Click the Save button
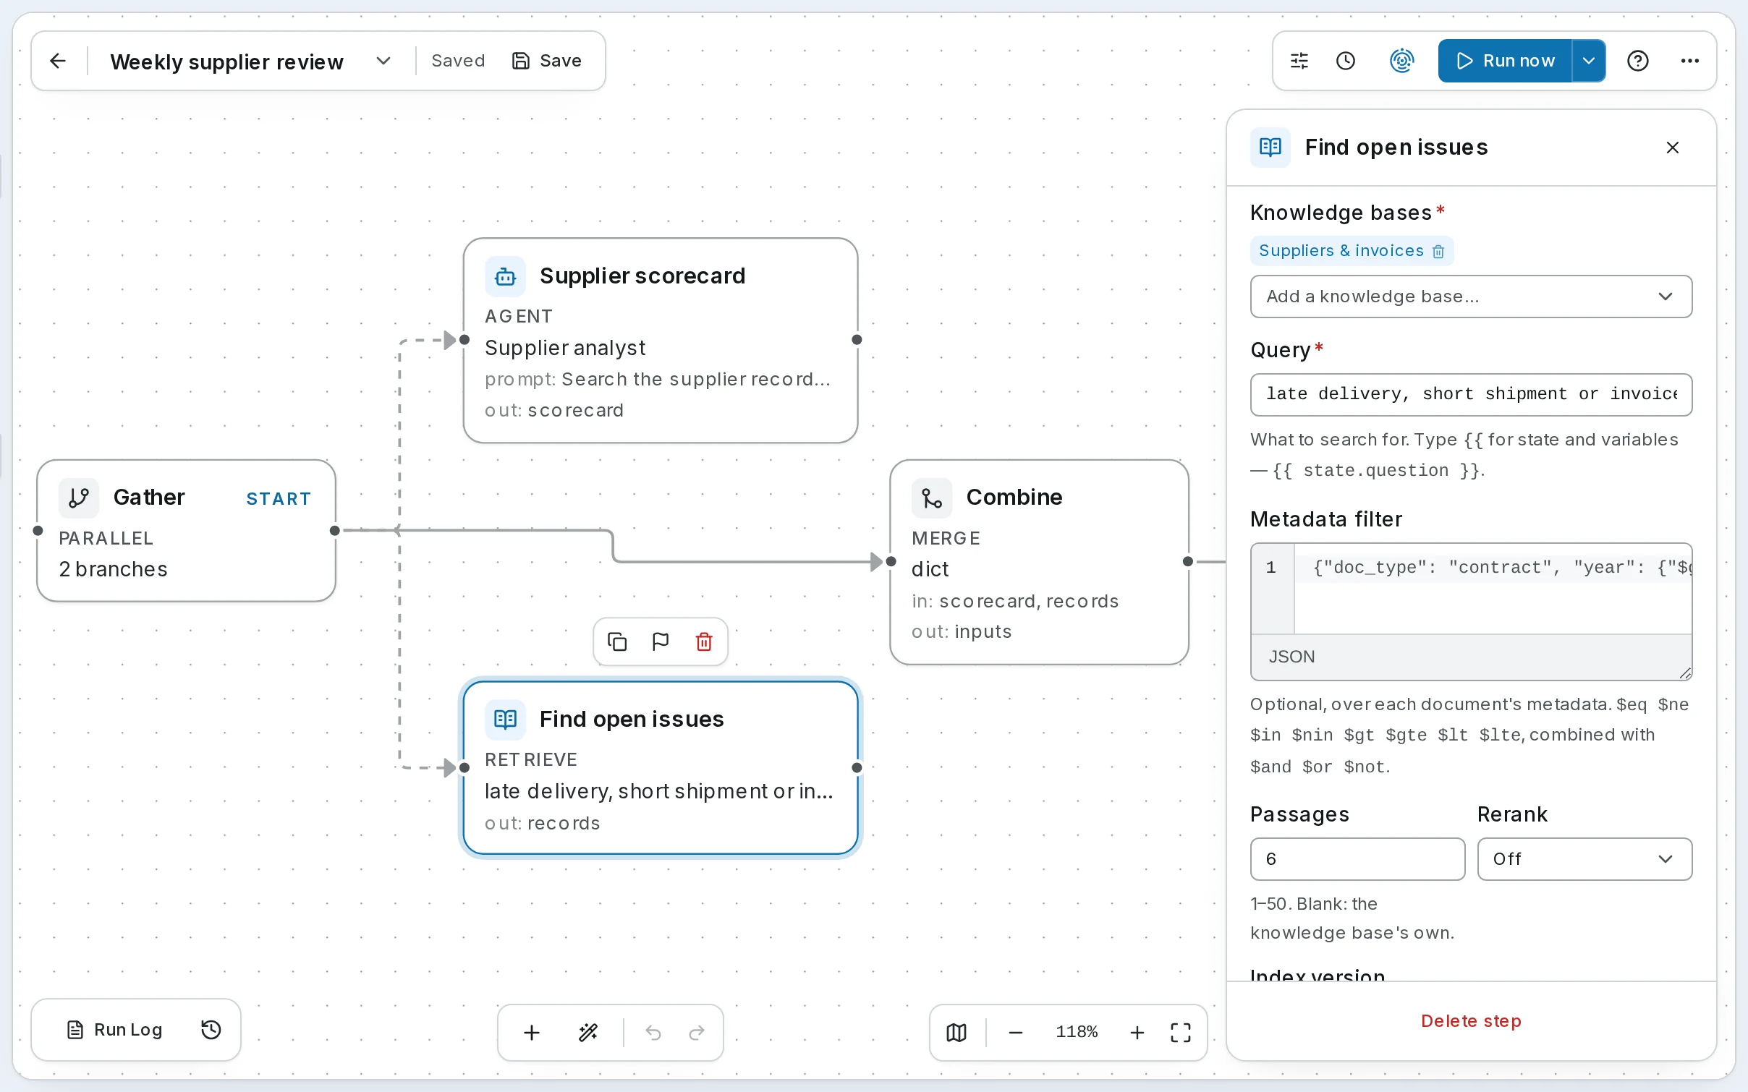 pyautogui.click(x=547, y=61)
